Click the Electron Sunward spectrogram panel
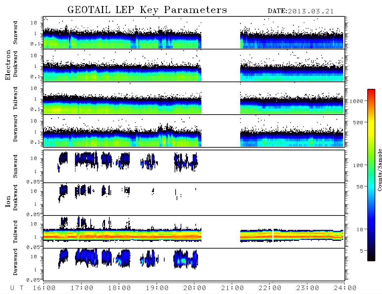 194,33
